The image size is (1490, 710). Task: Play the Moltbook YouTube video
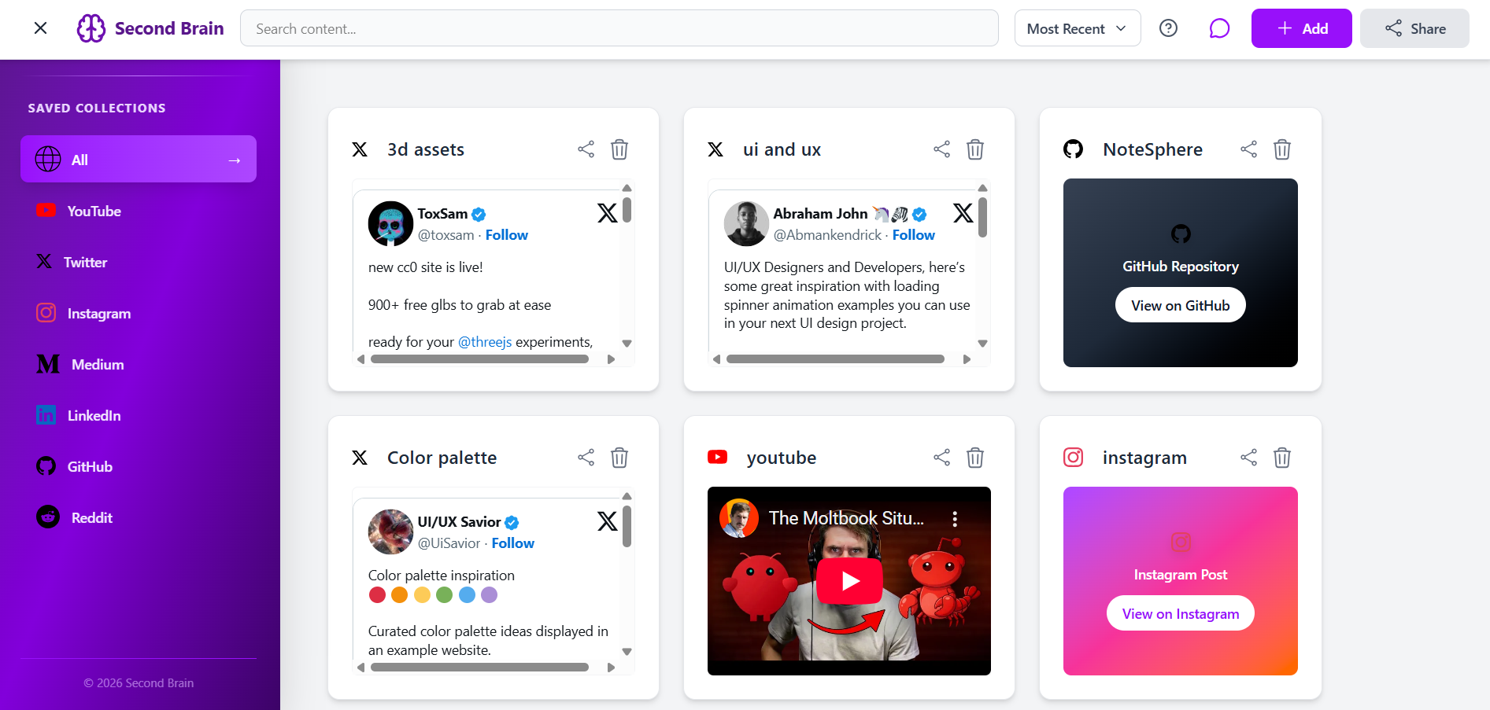[x=849, y=580]
